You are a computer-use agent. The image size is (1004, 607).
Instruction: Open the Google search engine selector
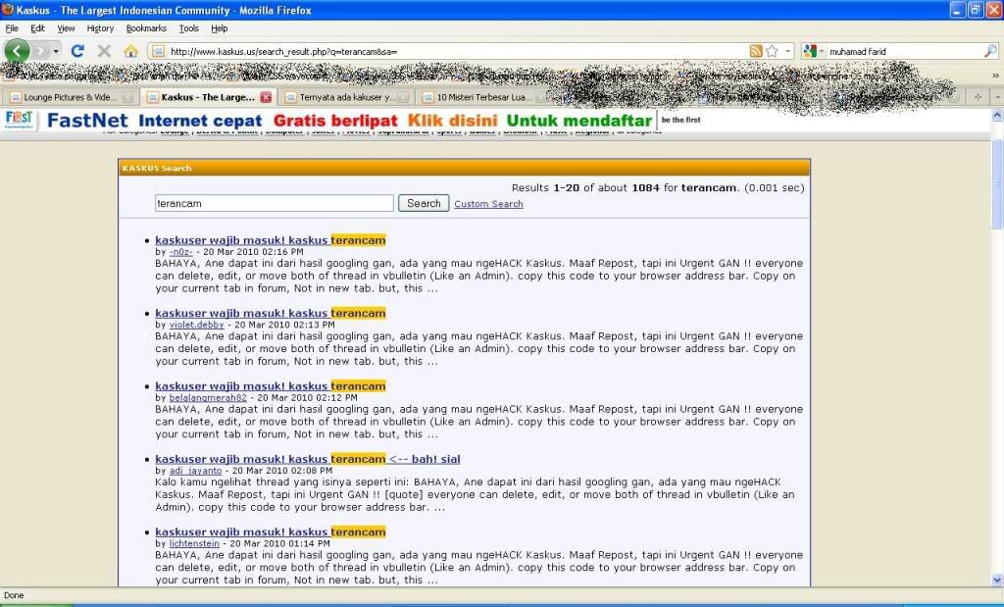click(x=813, y=51)
